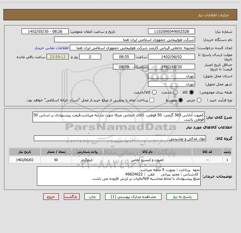This screenshot has width=241, height=233.
Task: Click the row number 1 cell
Action: tap(227, 160)
